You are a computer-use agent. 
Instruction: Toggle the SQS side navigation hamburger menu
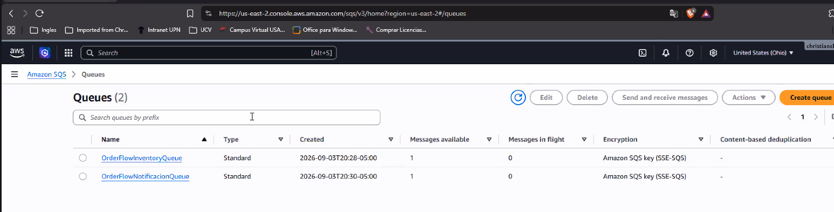(15, 74)
